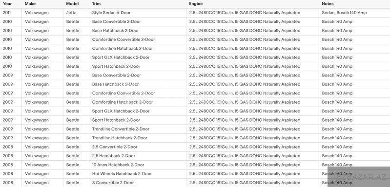Select Sedan, Bosch 140 Amp note
The width and height of the screenshot is (390, 187).
click(344, 13)
